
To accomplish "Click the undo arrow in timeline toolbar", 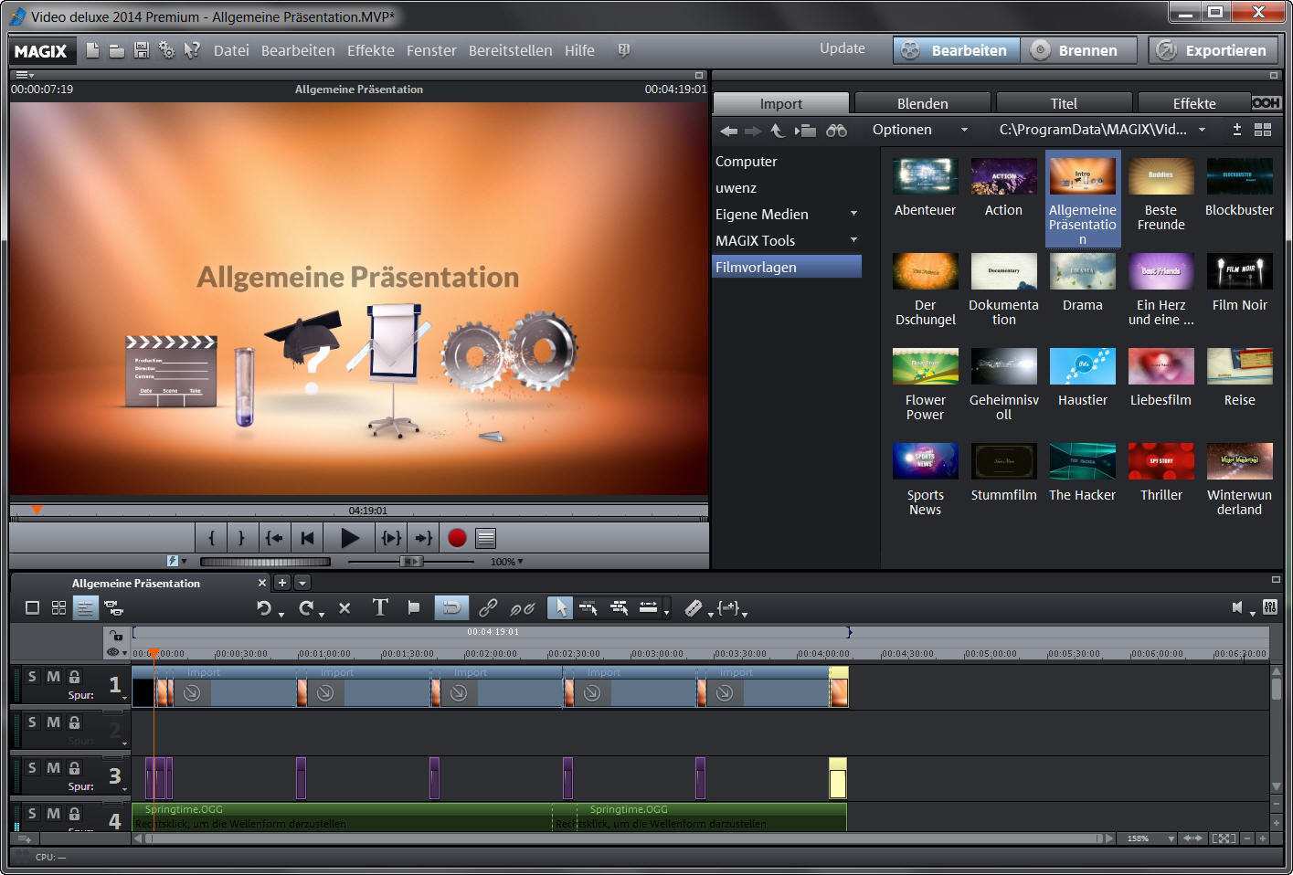I will (264, 608).
